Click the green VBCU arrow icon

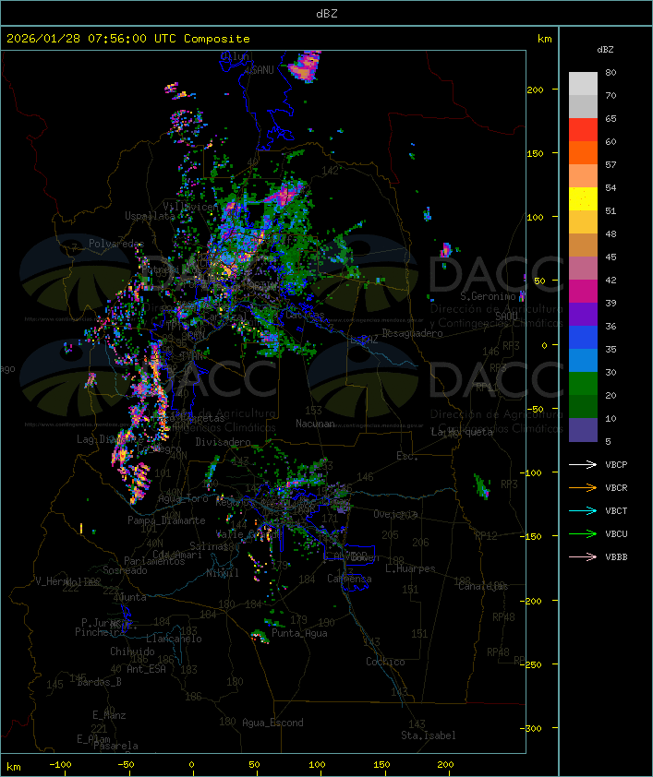click(583, 533)
